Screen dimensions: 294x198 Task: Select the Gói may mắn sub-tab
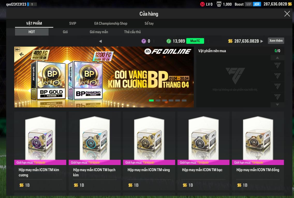tap(99, 32)
